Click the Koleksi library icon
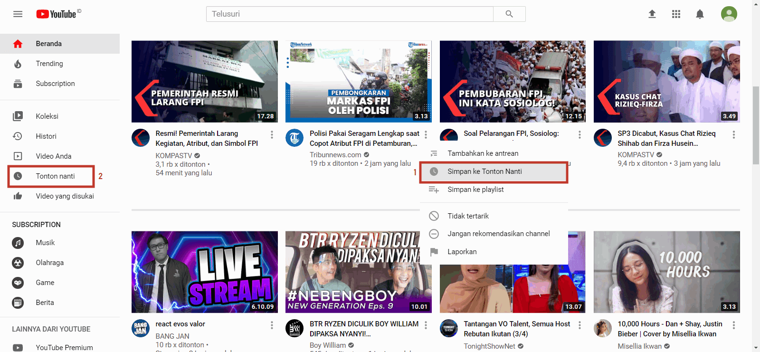This screenshot has width=760, height=352. click(x=18, y=116)
